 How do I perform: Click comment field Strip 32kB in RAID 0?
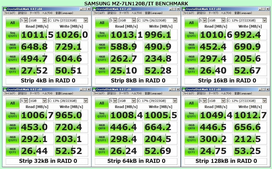point(47,161)
